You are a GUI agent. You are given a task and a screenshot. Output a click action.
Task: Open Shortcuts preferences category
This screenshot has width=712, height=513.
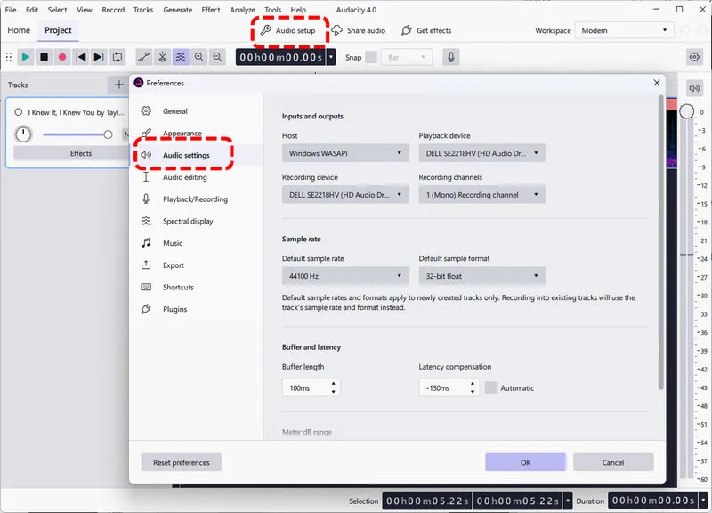tap(196, 287)
